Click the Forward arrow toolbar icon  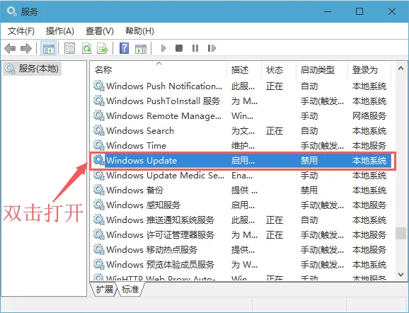point(26,48)
